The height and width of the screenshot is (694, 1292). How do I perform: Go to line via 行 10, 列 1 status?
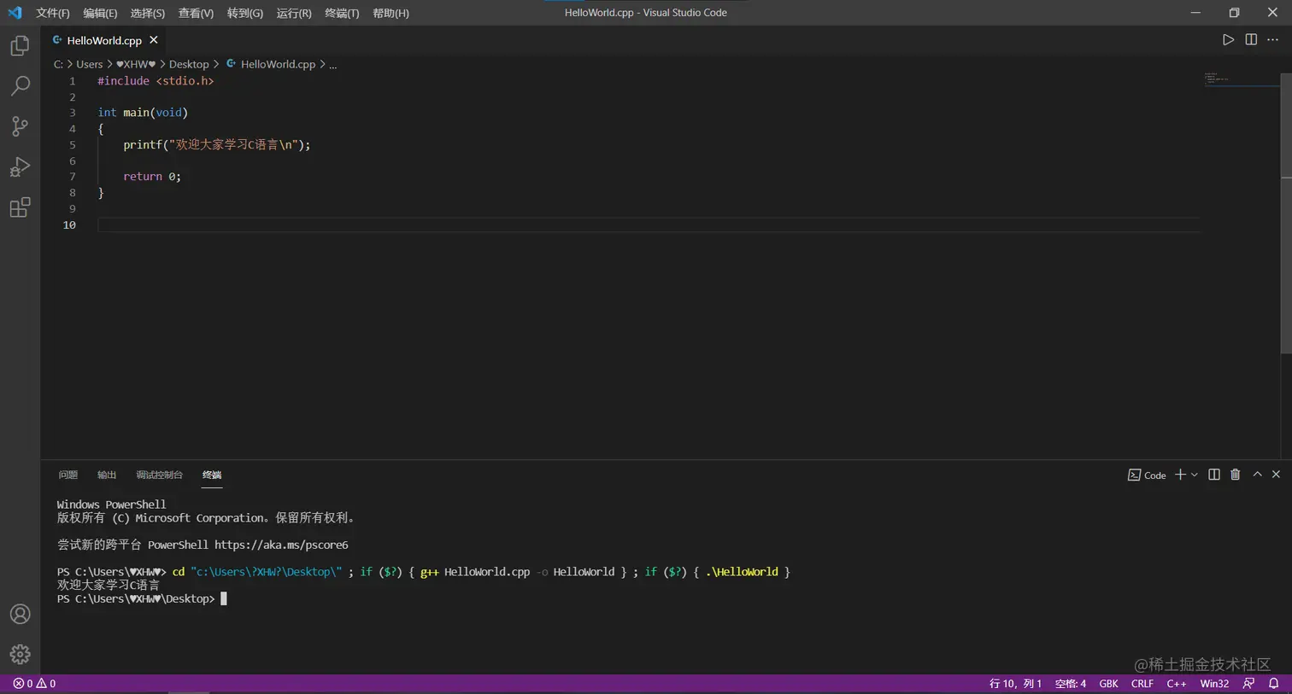click(1015, 684)
